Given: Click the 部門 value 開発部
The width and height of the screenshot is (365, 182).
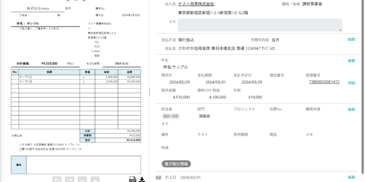Looking at the screenshot, I should pyautogui.click(x=204, y=116).
